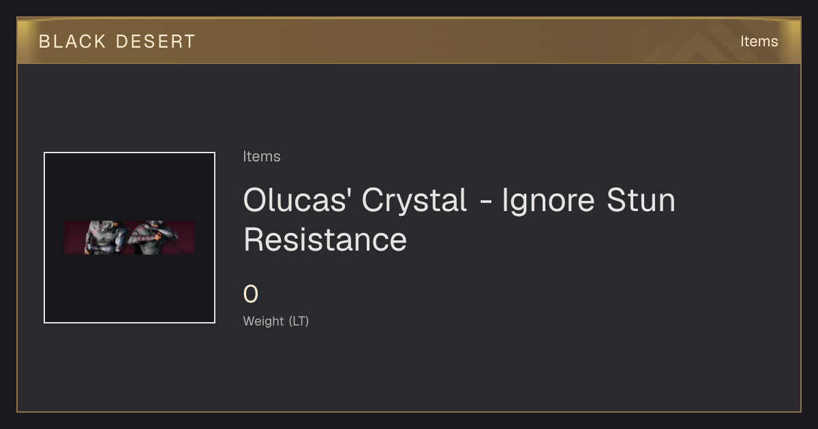Open the item thumbnail image
The width and height of the screenshot is (818, 429).
(130, 238)
